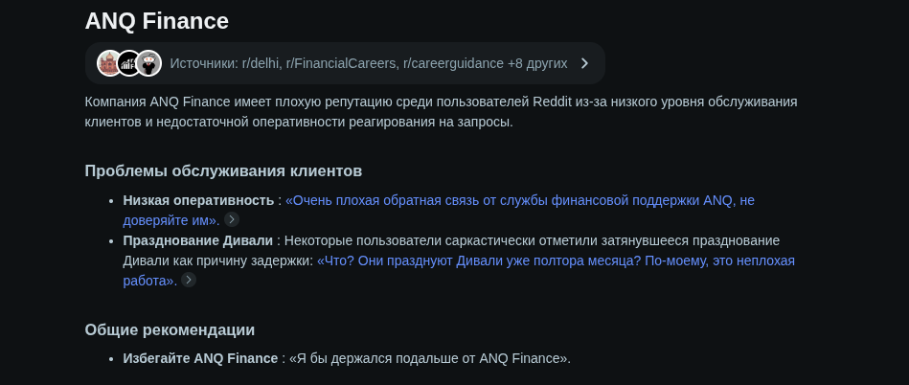Expand sources with the right chevron arrow
The image size is (909, 385).
pos(584,63)
